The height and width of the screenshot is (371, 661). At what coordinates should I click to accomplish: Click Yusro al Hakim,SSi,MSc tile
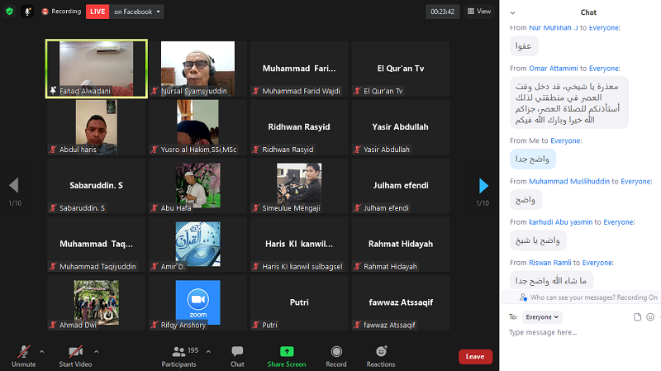(197, 127)
